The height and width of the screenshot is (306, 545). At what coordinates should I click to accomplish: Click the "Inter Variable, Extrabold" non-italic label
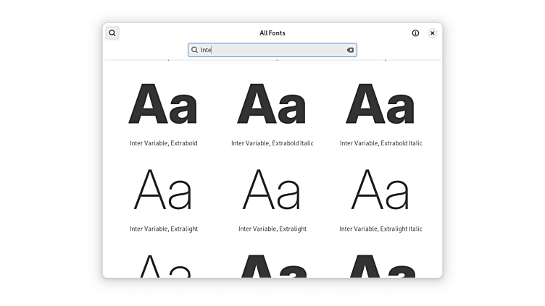(163, 143)
